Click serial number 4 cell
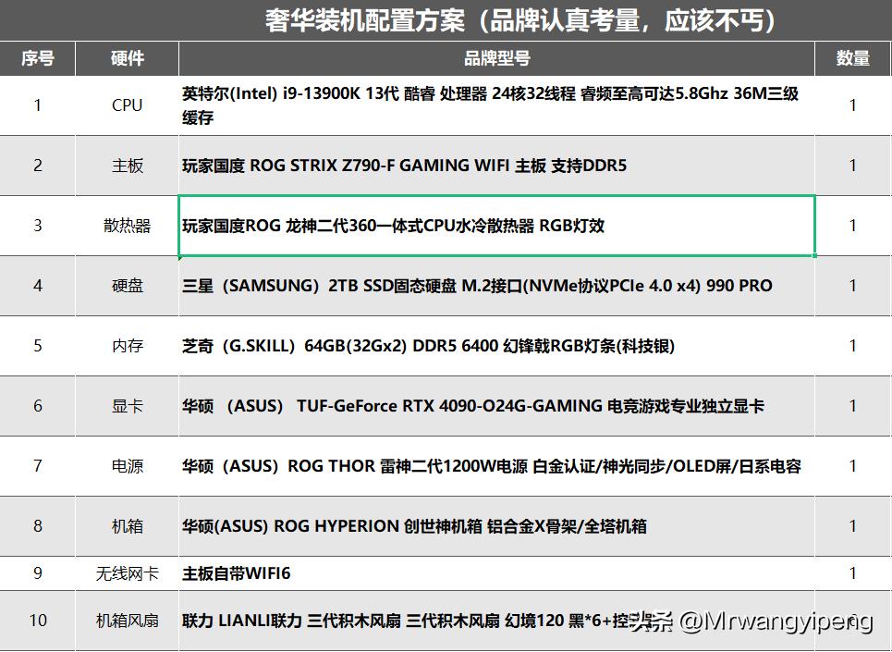 [38, 286]
